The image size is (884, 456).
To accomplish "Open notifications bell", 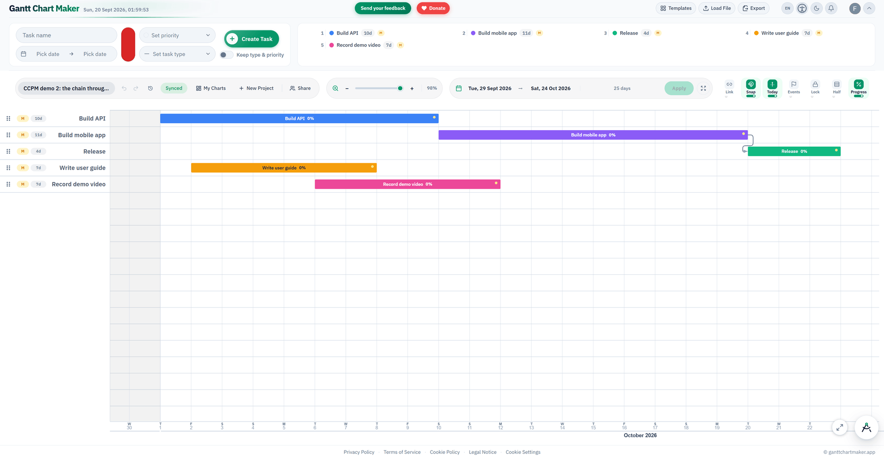I will click(831, 8).
